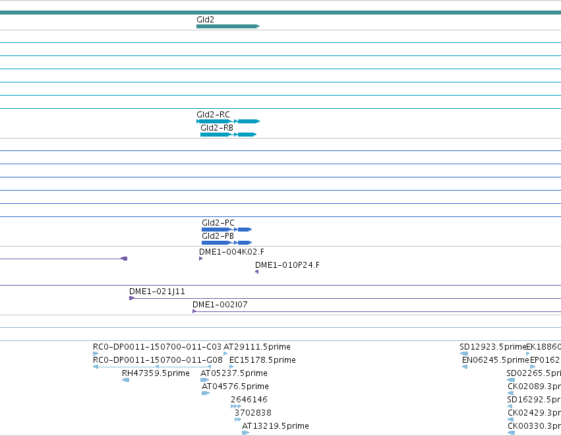This screenshot has height=436, width=561.
Task: Select RC0-DP0011-150700-011-C03 label
Action: point(157,347)
